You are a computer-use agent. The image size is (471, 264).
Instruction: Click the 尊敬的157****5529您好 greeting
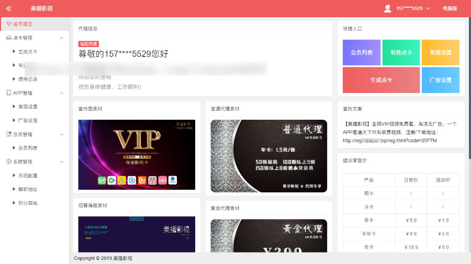pyautogui.click(x=123, y=54)
